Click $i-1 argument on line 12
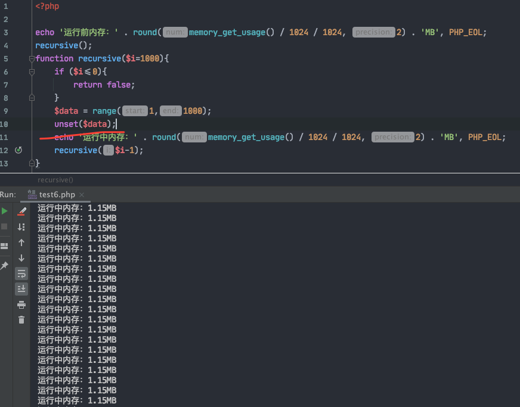Viewport: 520px width, 407px height. click(125, 150)
